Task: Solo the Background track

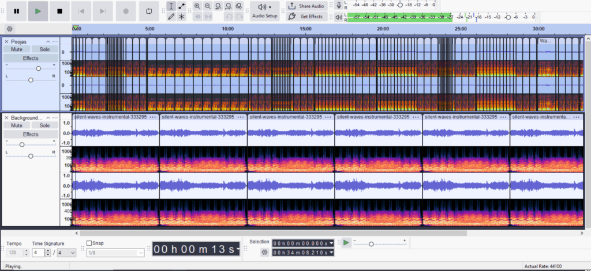Action: (x=44, y=125)
